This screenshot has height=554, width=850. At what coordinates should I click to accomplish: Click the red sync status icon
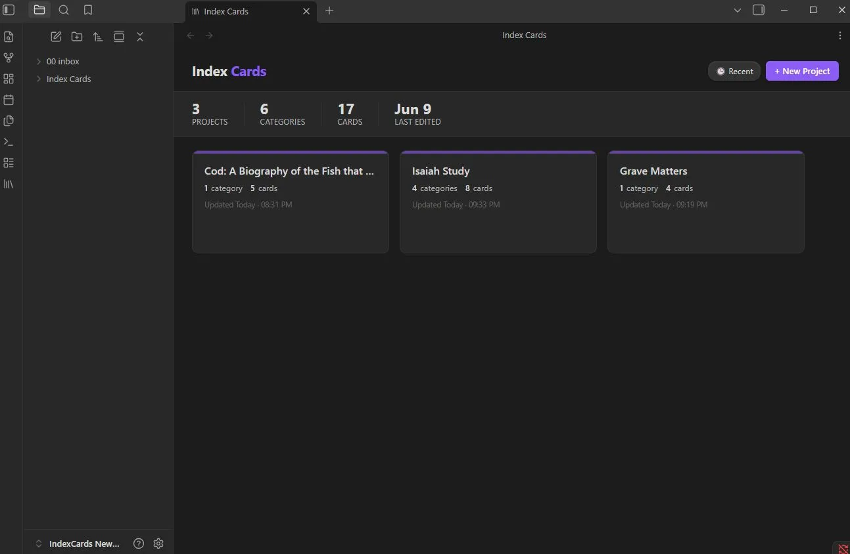[843, 548]
